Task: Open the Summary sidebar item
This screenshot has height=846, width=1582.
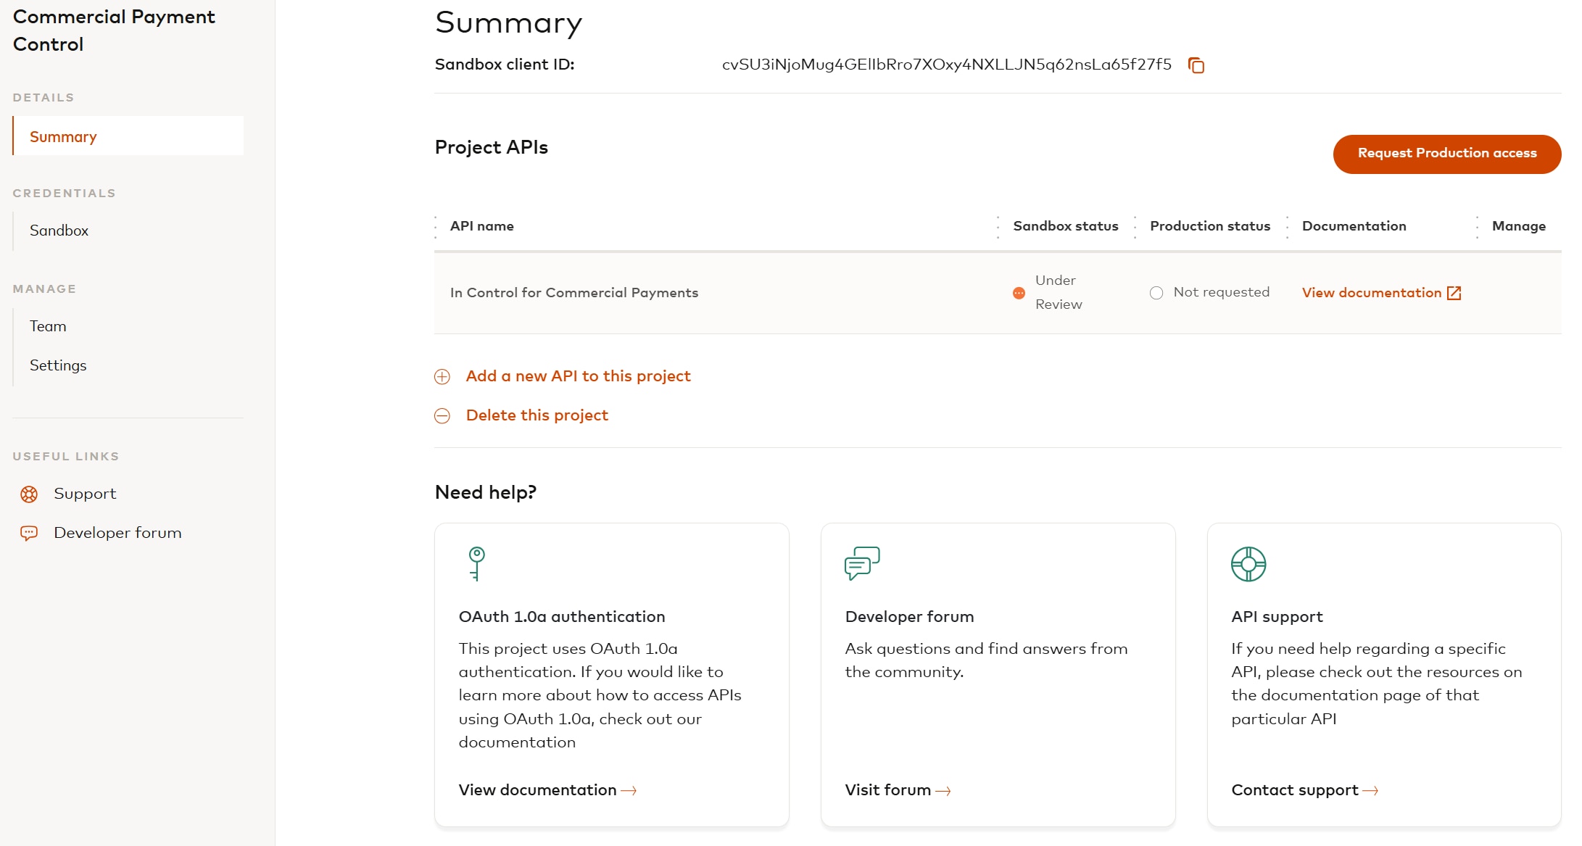Action: tap(63, 137)
